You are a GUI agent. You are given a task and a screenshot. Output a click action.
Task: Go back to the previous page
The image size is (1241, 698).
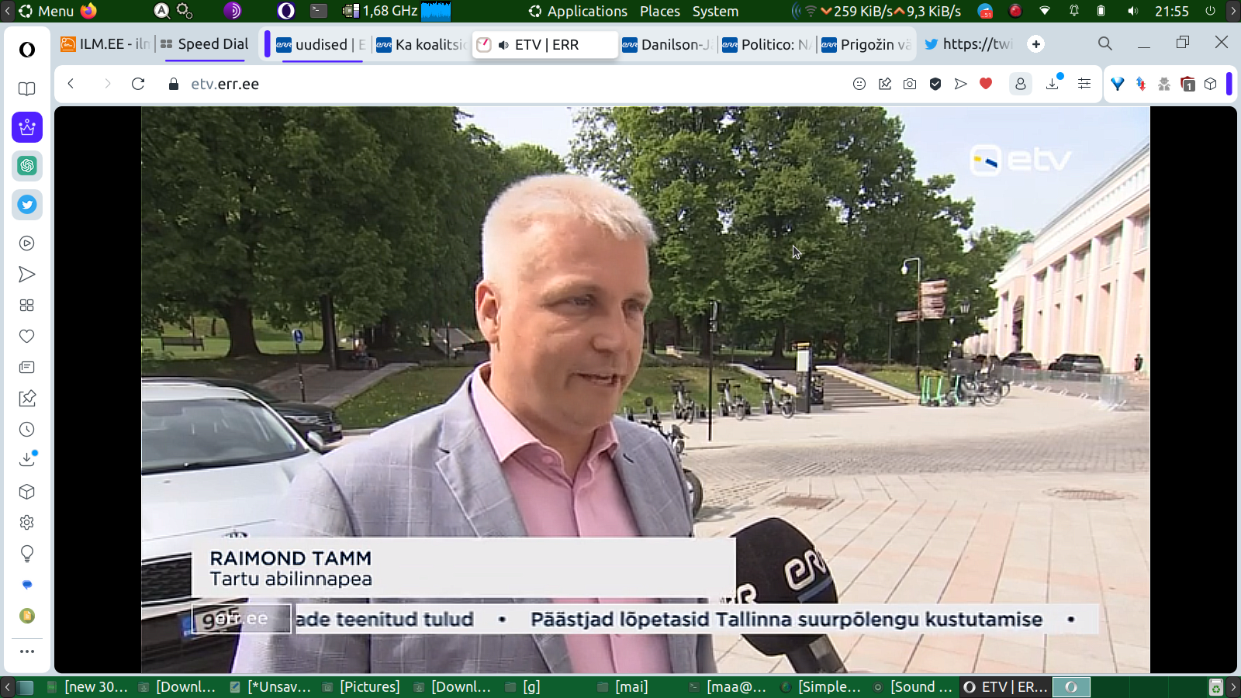click(71, 84)
